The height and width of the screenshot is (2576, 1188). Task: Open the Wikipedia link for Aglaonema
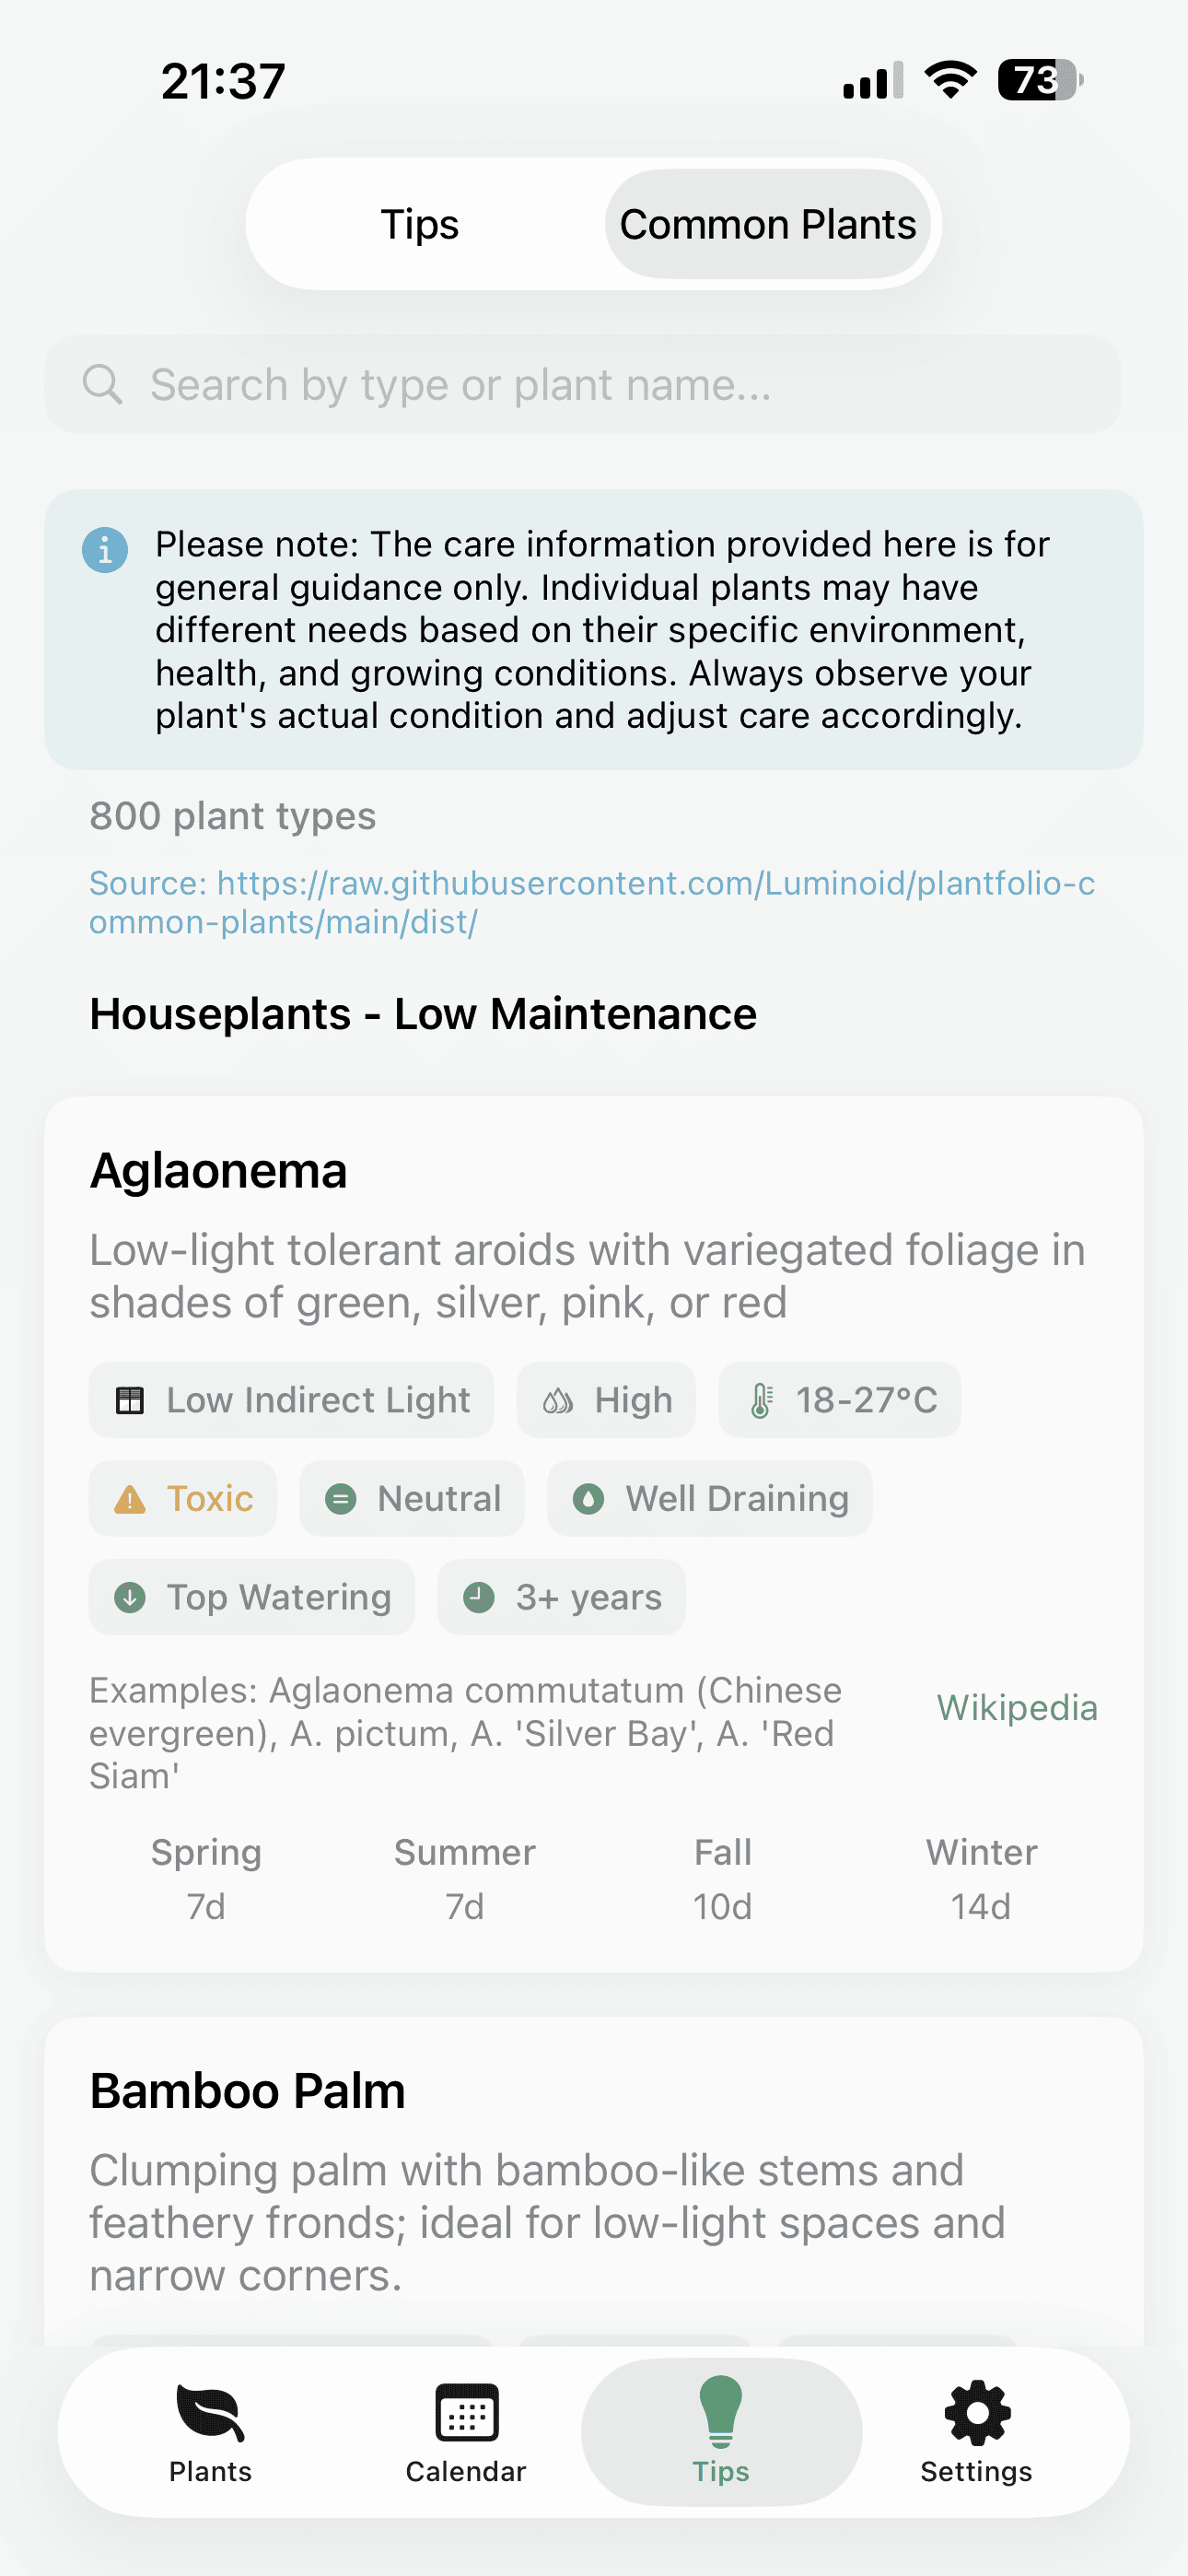(x=1016, y=1708)
